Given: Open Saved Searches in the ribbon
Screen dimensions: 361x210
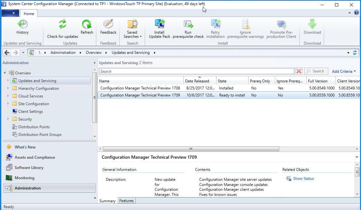Looking at the screenshot, I should click(x=133, y=29).
